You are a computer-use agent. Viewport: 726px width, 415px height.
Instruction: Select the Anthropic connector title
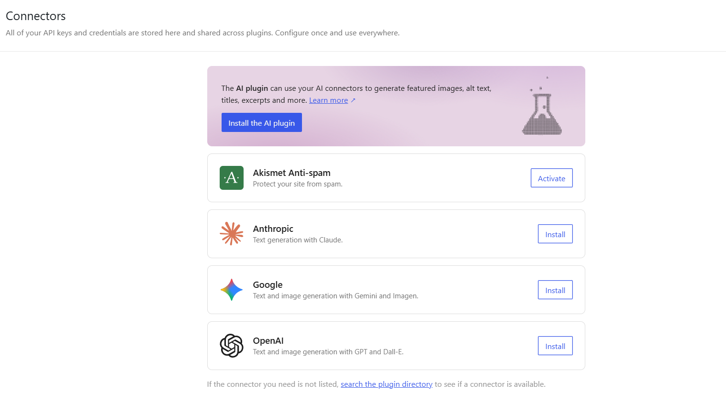click(x=273, y=229)
